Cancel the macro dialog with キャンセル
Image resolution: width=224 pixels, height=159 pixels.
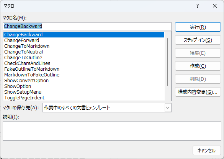pyautogui.click(x=206, y=151)
